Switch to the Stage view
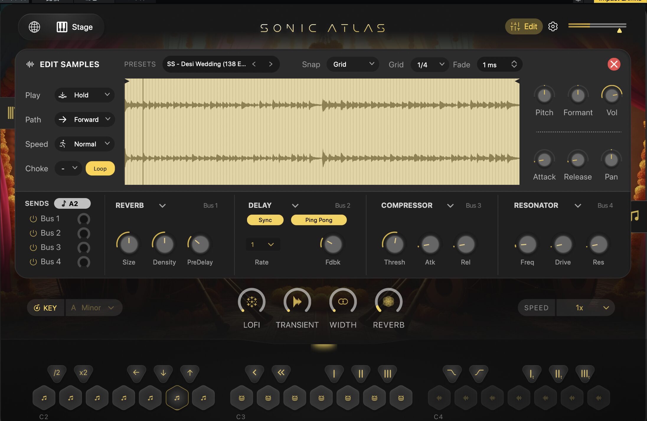 click(75, 27)
